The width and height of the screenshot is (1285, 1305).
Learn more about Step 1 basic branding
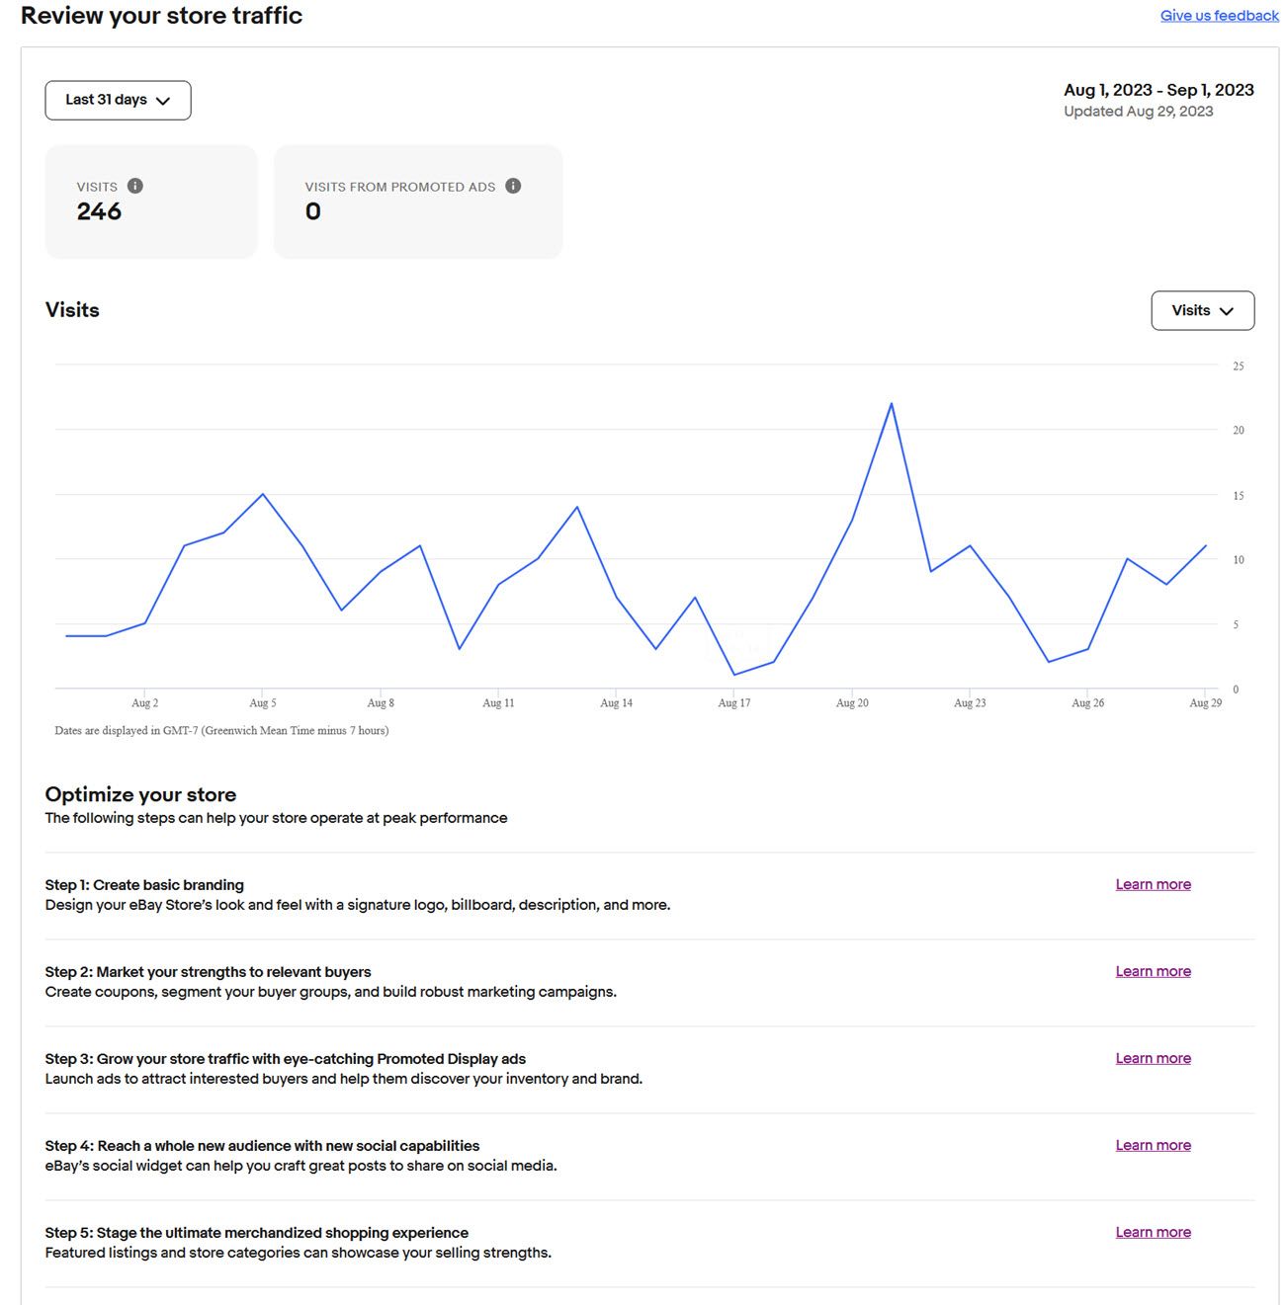[x=1153, y=884]
